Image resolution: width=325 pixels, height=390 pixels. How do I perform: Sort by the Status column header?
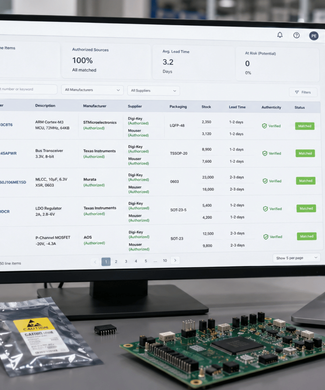[x=300, y=108]
